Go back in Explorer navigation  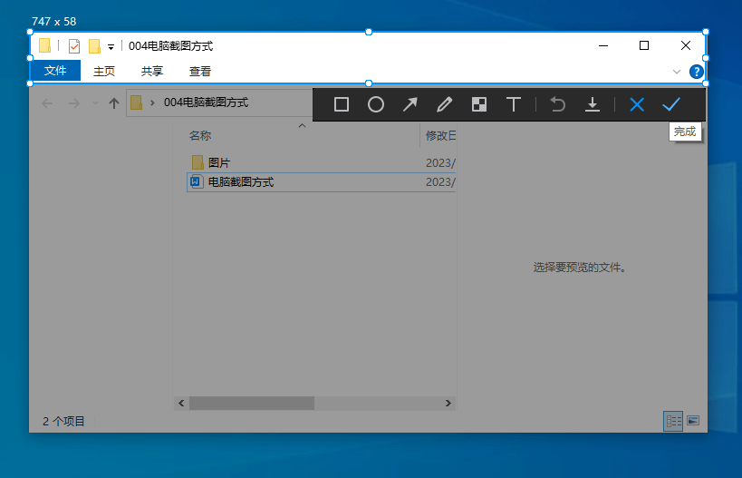(47, 102)
